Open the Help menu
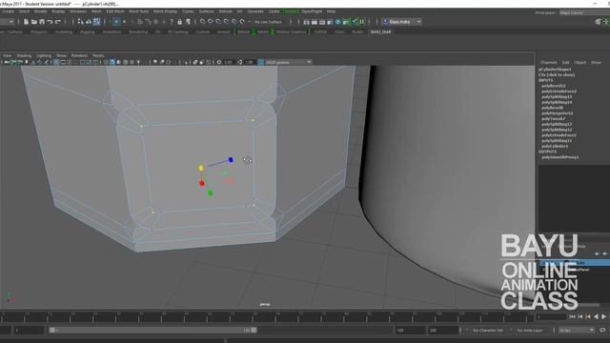610x343 pixels. (x=331, y=11)
